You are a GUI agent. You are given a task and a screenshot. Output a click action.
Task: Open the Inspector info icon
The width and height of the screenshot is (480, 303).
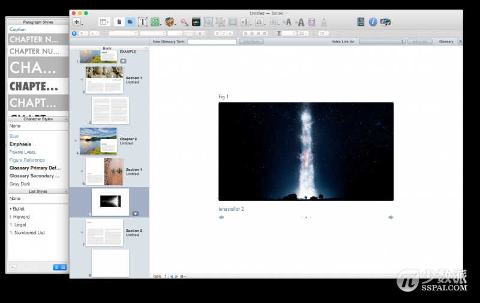tap(373, 22)
